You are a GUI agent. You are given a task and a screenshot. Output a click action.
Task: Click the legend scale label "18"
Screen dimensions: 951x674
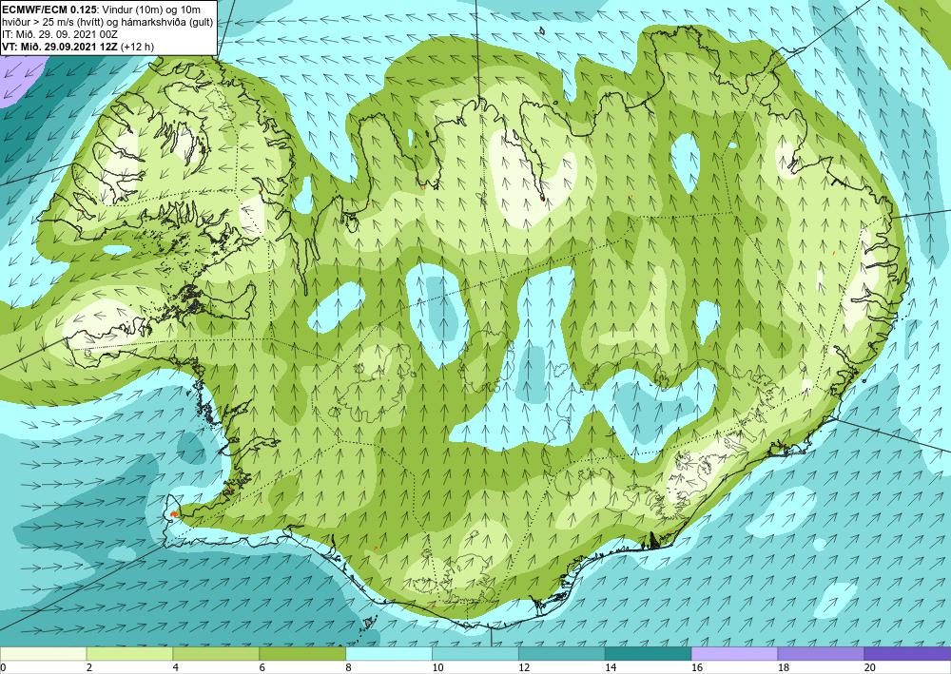pos(784,668)
